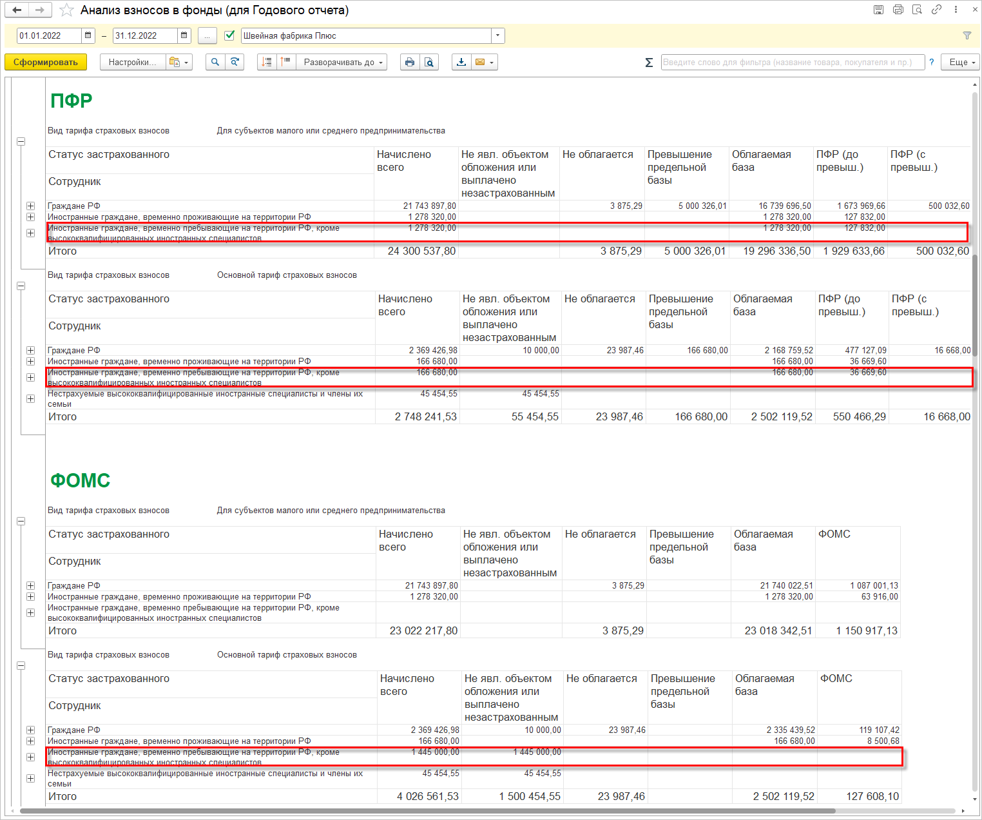The height and width of the screenshot is (820, 982).
Task: Click the printer icon in the title bar
Action: [898, 10]
